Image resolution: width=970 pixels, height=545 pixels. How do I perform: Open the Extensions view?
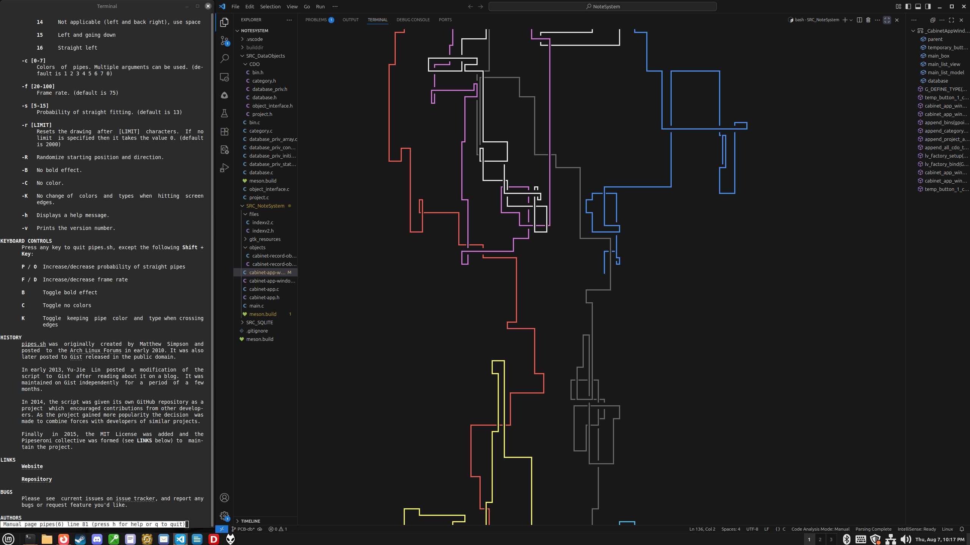[224, 131]
